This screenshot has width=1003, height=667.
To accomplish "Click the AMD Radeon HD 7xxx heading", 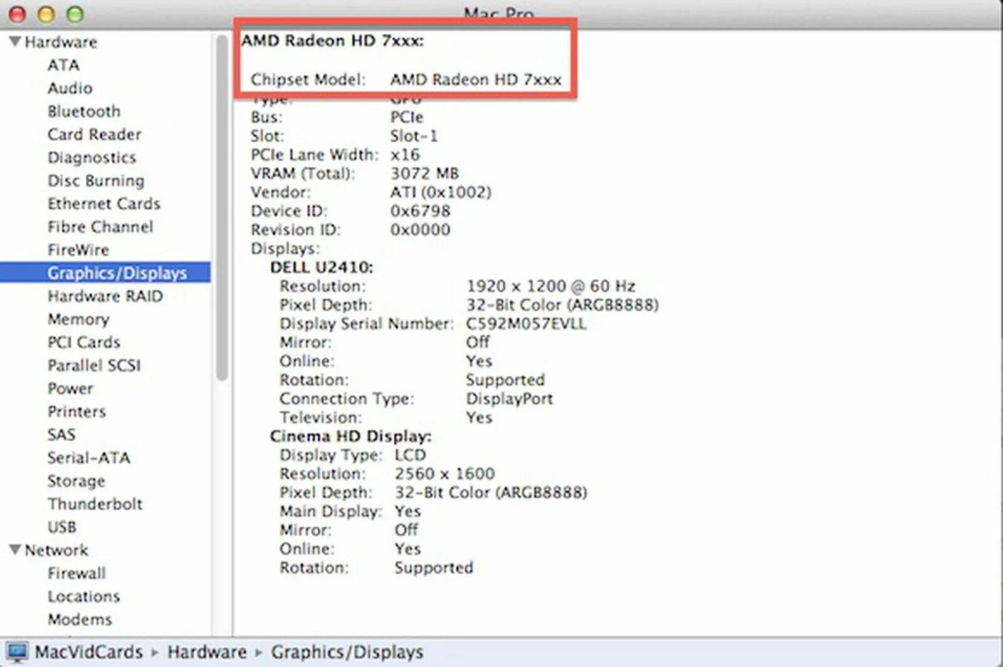I will point(333,41).
